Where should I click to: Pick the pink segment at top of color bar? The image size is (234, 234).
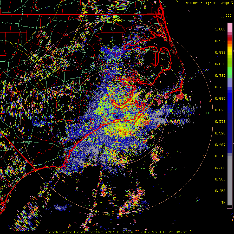[230, 28]
